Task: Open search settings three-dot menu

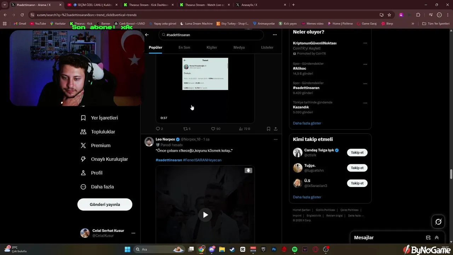Action: pos(275,35)
